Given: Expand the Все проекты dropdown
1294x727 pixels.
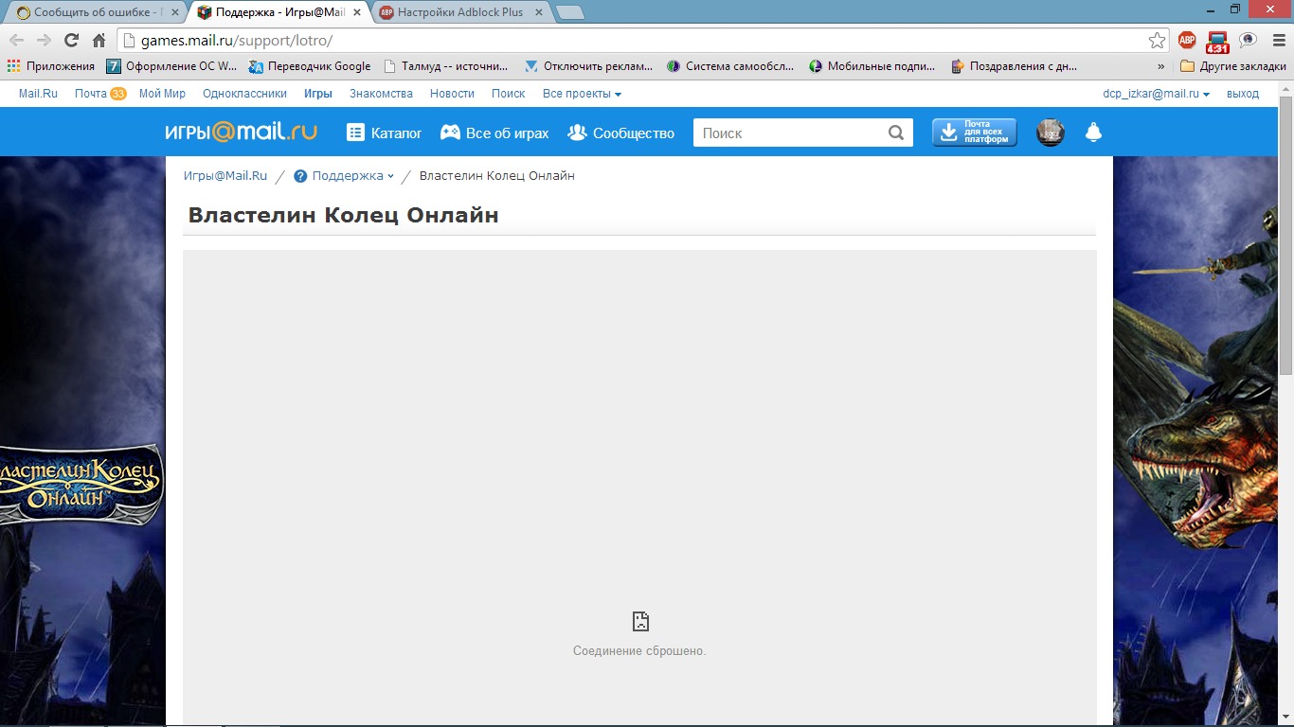Looking at the screenshot, I should (x=582, y=94).
